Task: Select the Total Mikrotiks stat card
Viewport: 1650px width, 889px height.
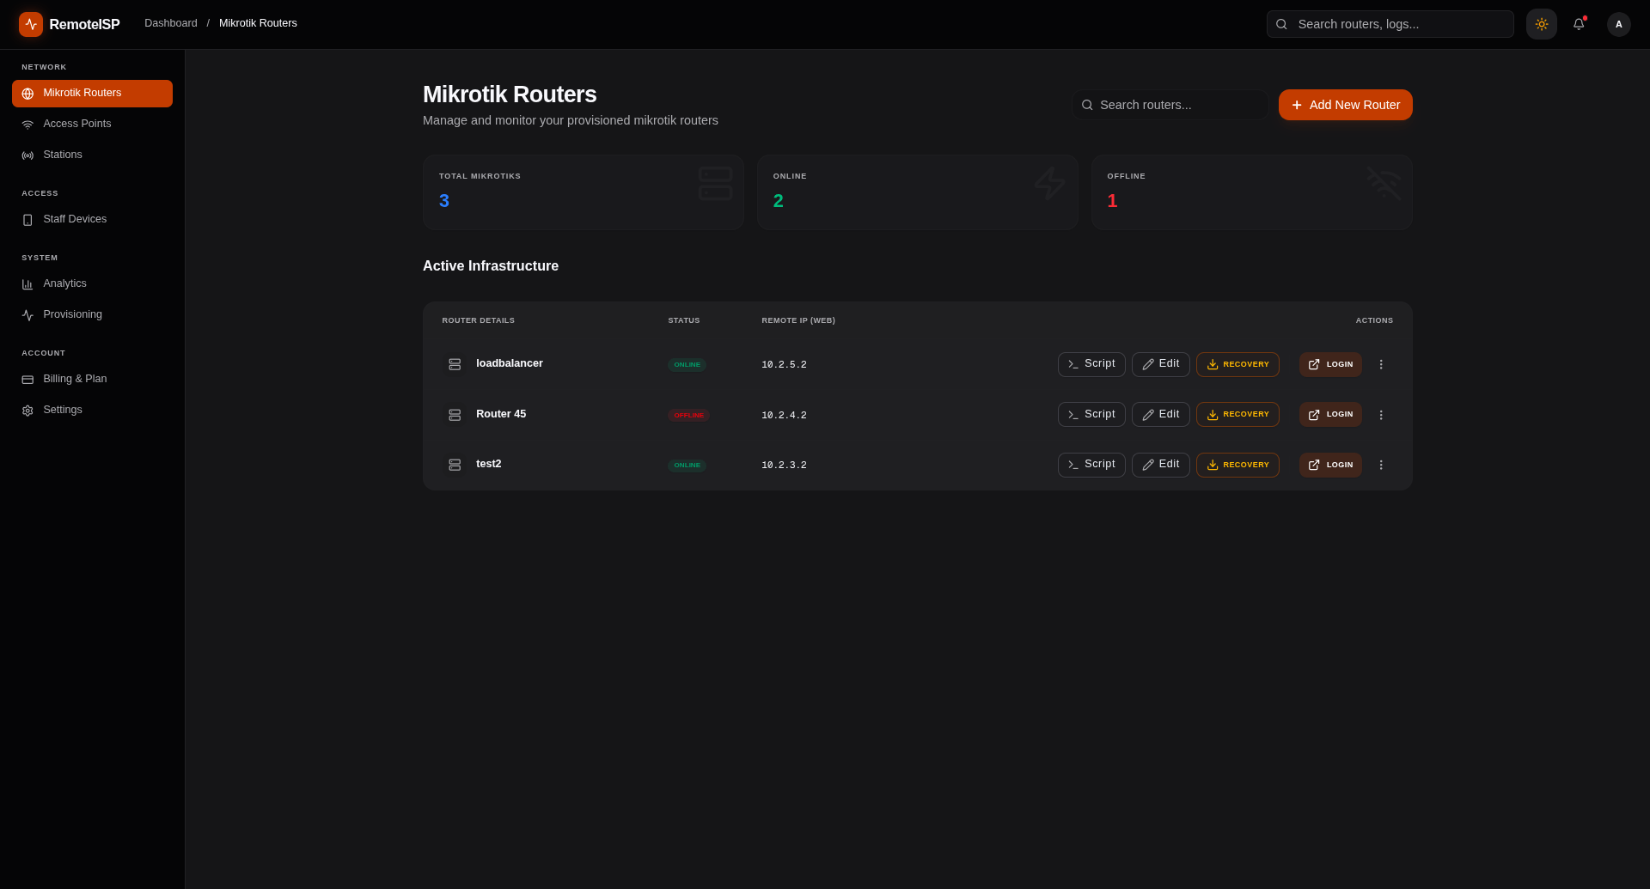Action: pos(584,192)
